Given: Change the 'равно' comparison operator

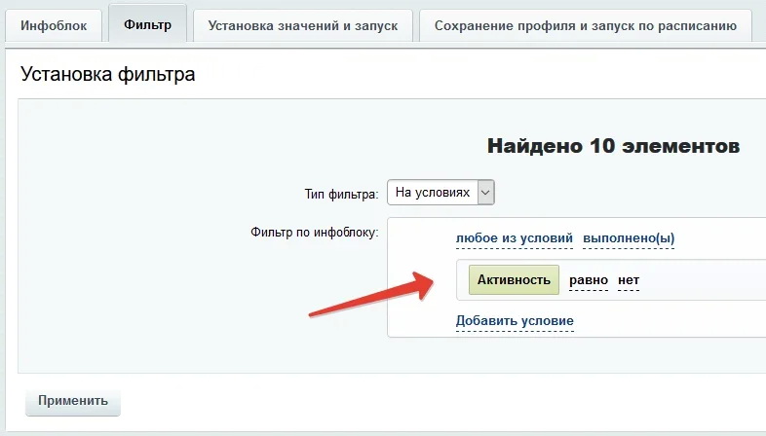Looking at the screenshot, I should [589, 280].
